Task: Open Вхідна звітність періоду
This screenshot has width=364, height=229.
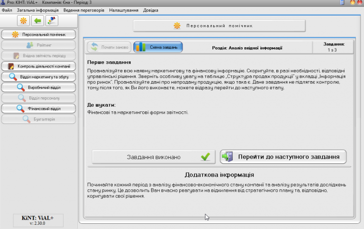Action: point(38,56)
